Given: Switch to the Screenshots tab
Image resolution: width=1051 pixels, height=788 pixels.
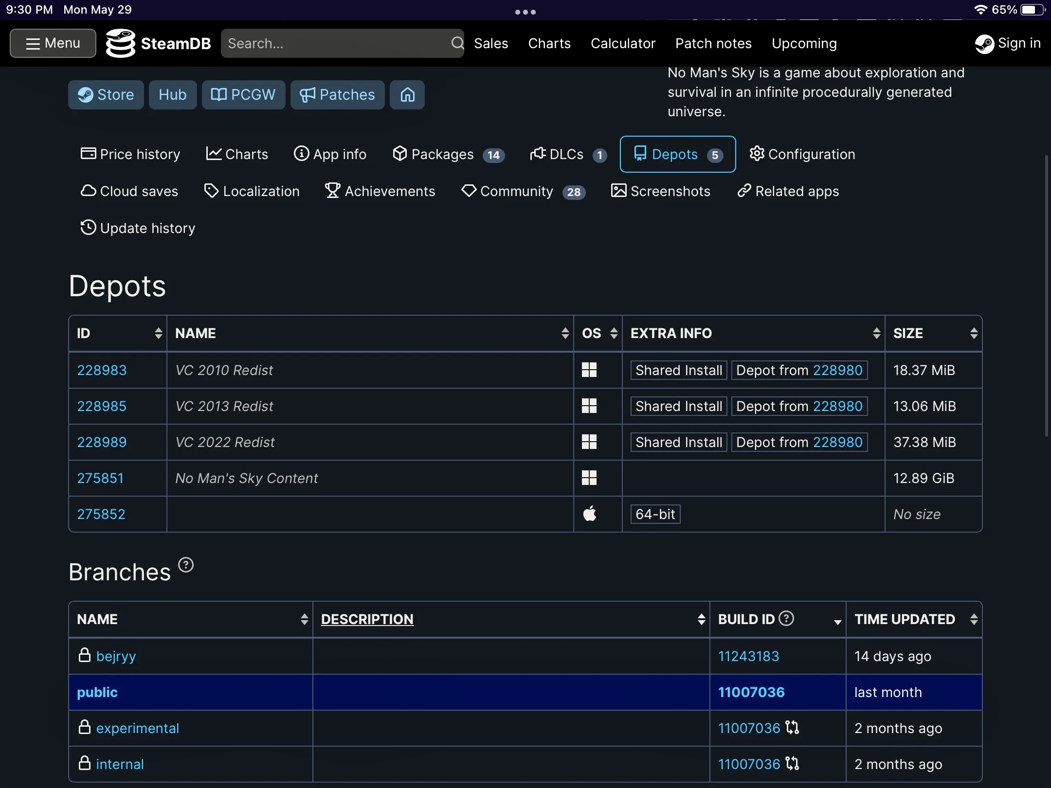Looking at the screenshot, I should 661,191.
